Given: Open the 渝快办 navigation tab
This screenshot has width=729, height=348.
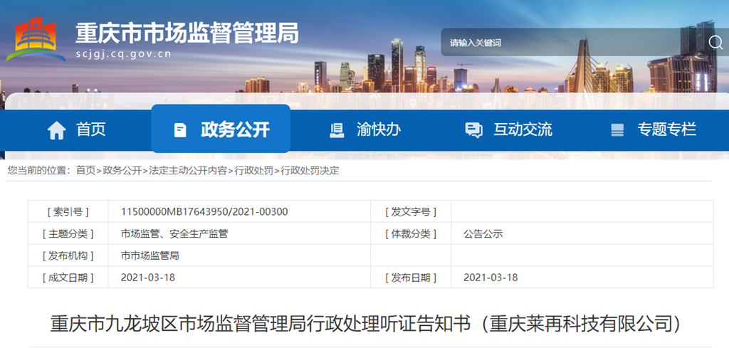Looking at the screenshot, I should point(365,130).
